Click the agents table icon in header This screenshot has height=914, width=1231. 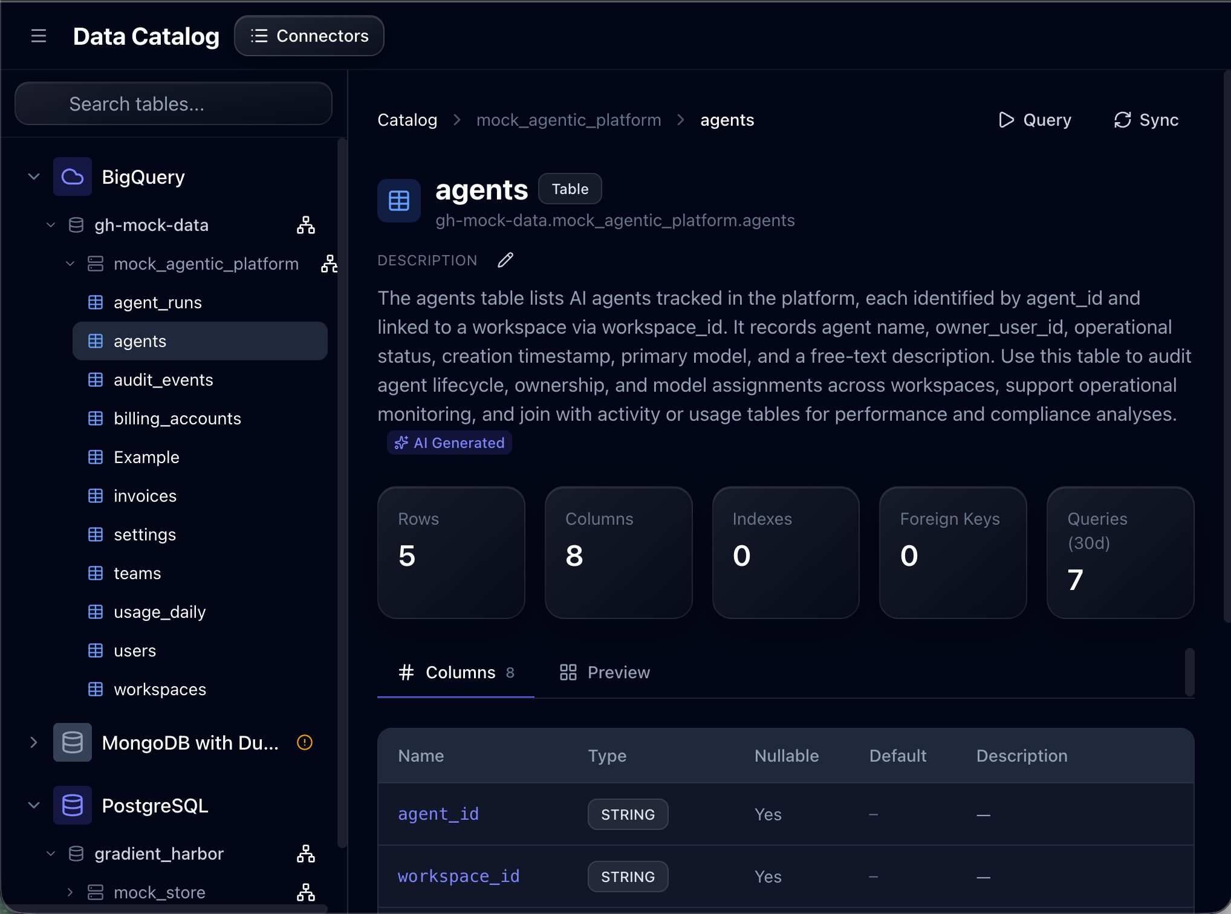399,201
